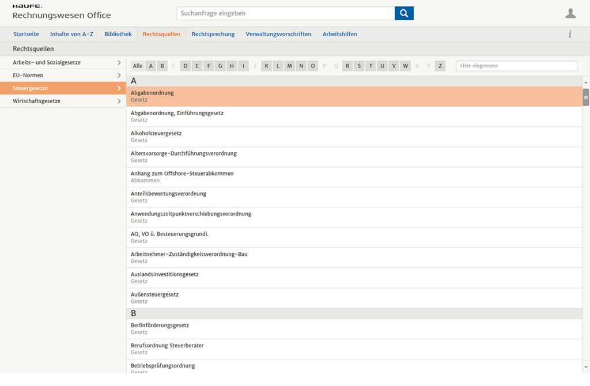Filter list by letter K
This screenshot has height=386, width=590.
point(266,66)
